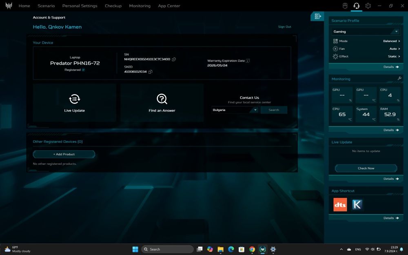This screenshot has width=408, height=255.
Task: Open the headset support icon in the header
Action: click(357, 5)
